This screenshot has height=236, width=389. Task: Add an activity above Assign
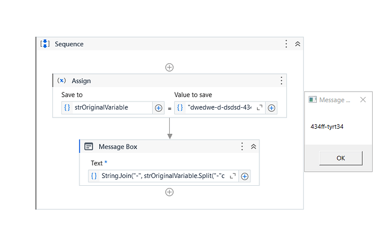click(169, 67)
